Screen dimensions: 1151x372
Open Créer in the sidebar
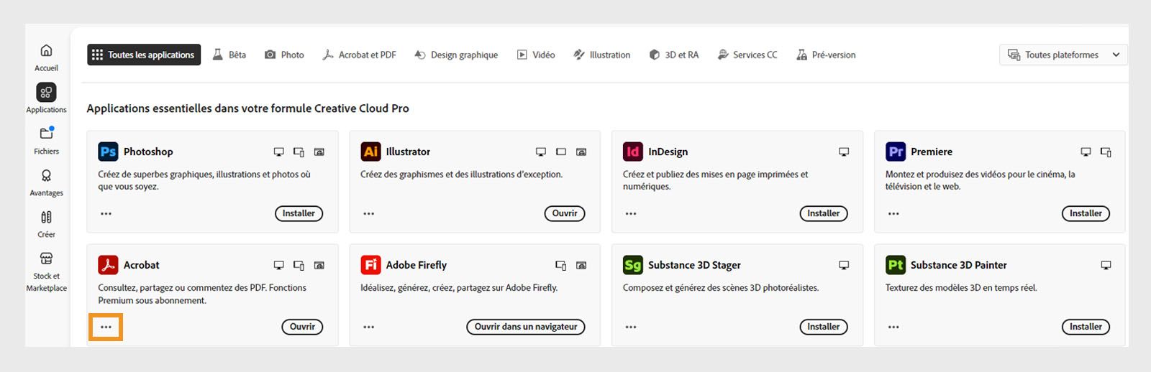[x=46, y=223]
